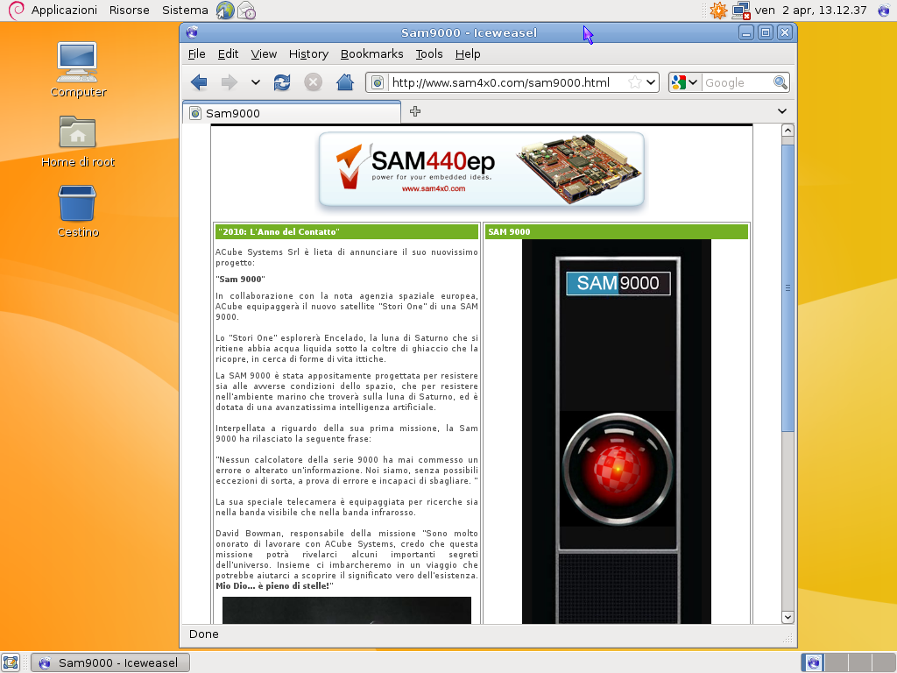
Task: Open the View menu
Action: 263,53
